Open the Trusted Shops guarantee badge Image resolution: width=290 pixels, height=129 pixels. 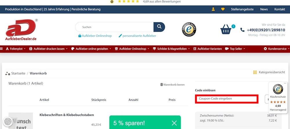click(189, 29)
